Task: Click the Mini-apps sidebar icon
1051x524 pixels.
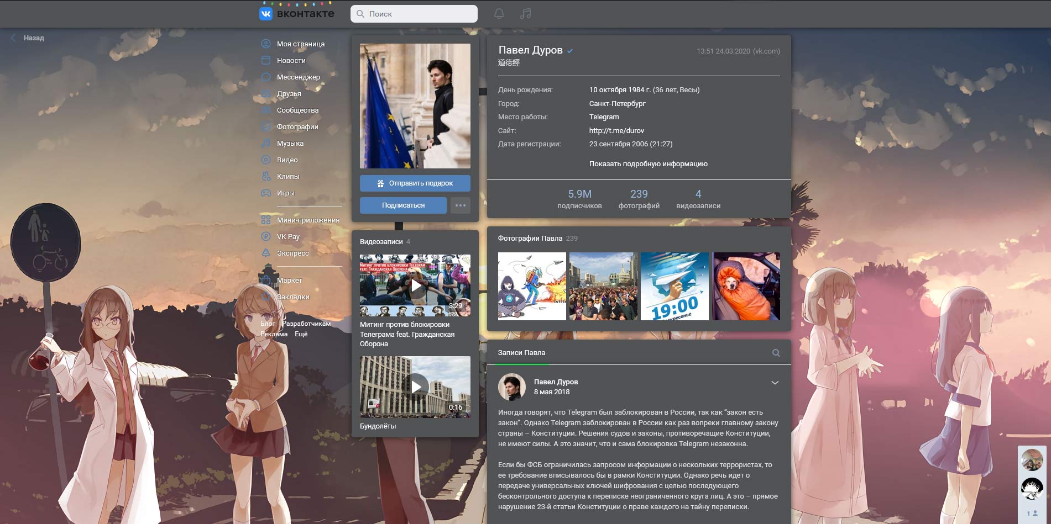Action: pos(266,220)
